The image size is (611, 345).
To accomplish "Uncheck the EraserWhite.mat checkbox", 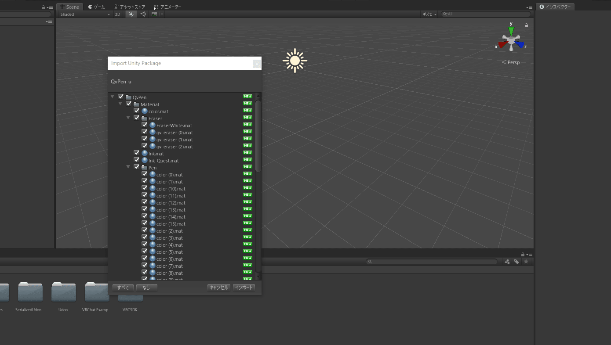I will pyautogui.click(x=145, y=125).
